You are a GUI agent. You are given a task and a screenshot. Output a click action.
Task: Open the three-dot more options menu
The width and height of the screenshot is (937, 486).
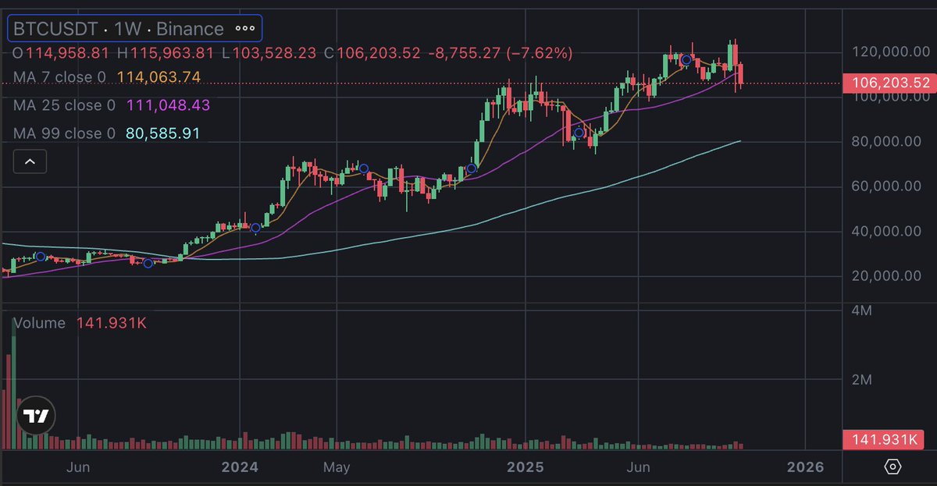[x=245, y=28]
